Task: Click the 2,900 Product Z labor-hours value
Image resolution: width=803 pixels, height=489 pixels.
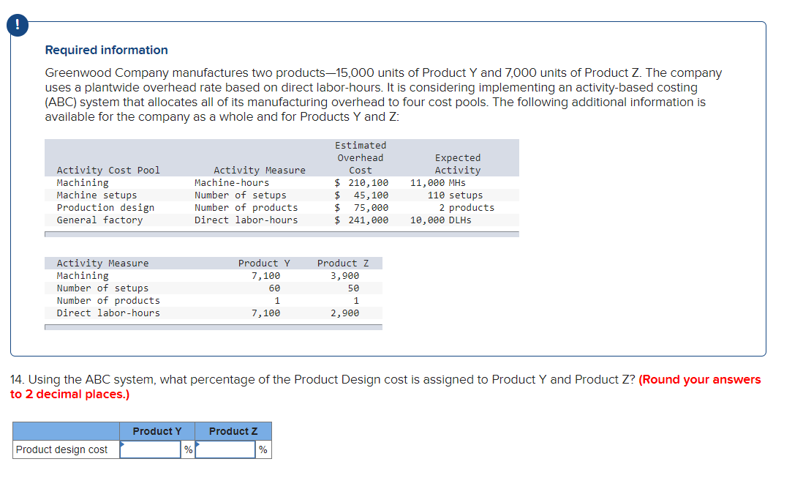Action: pyautogui.click(x=344, y=313)
